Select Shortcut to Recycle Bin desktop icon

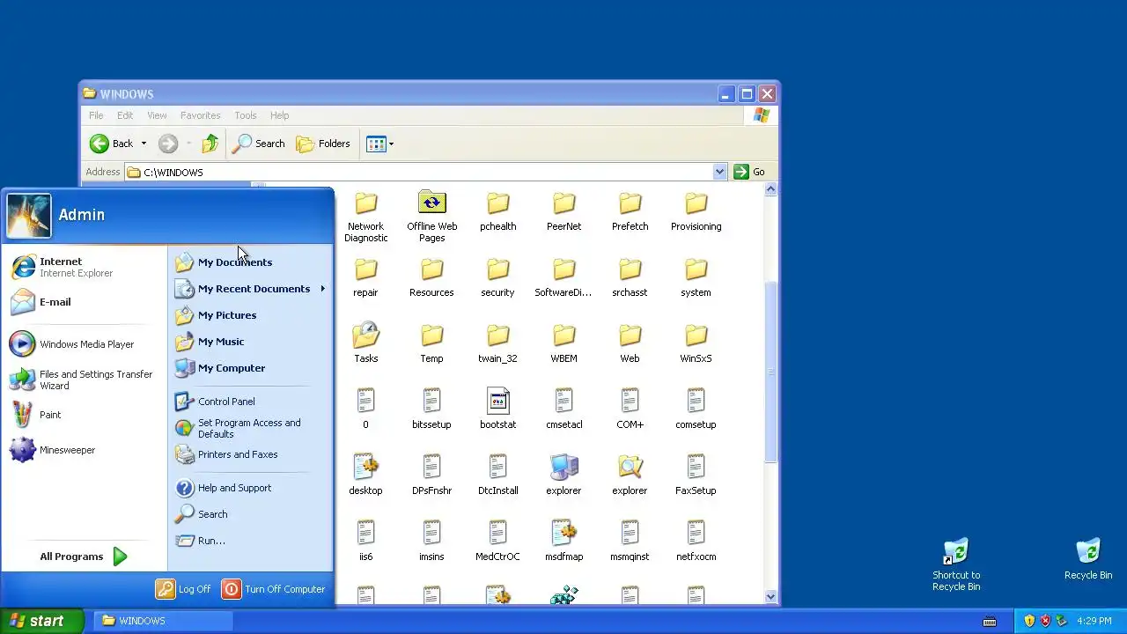tap(956, 565)
